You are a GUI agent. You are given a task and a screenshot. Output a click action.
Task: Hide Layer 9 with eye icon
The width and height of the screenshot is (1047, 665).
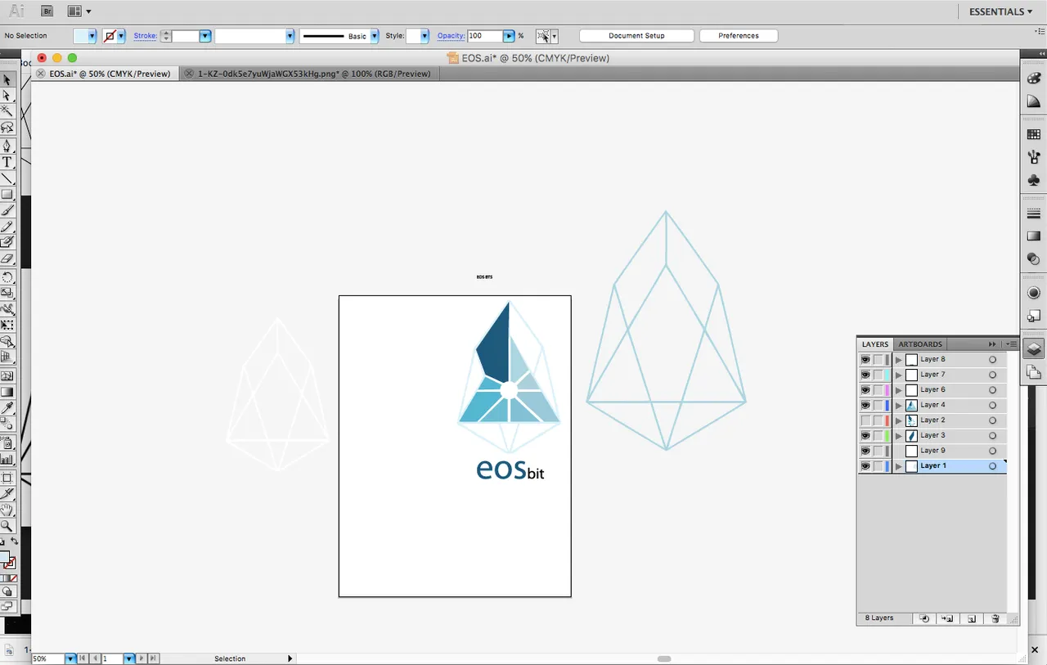[865, 451]
